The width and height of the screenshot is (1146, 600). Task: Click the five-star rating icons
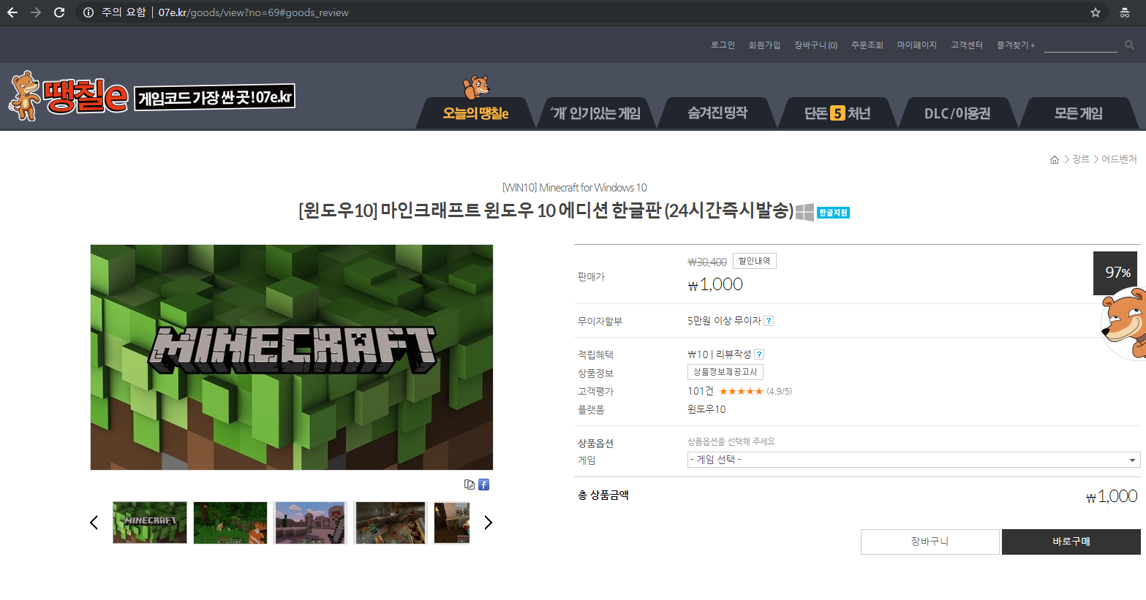pos(741,391)
